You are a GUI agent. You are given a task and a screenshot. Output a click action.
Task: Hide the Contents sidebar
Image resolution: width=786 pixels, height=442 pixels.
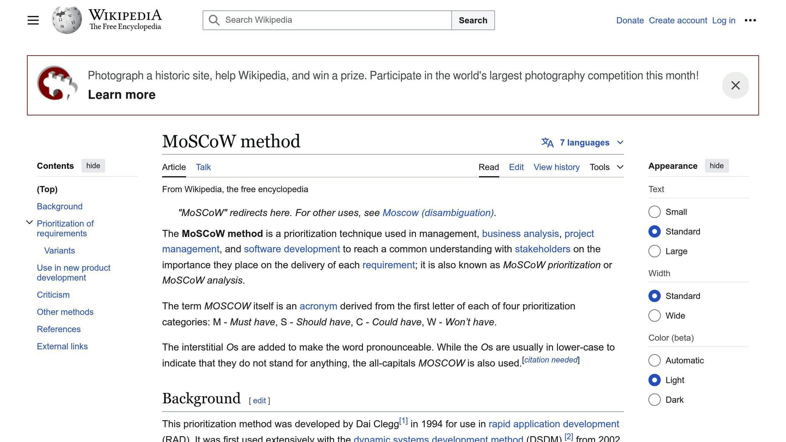[93, 165]
